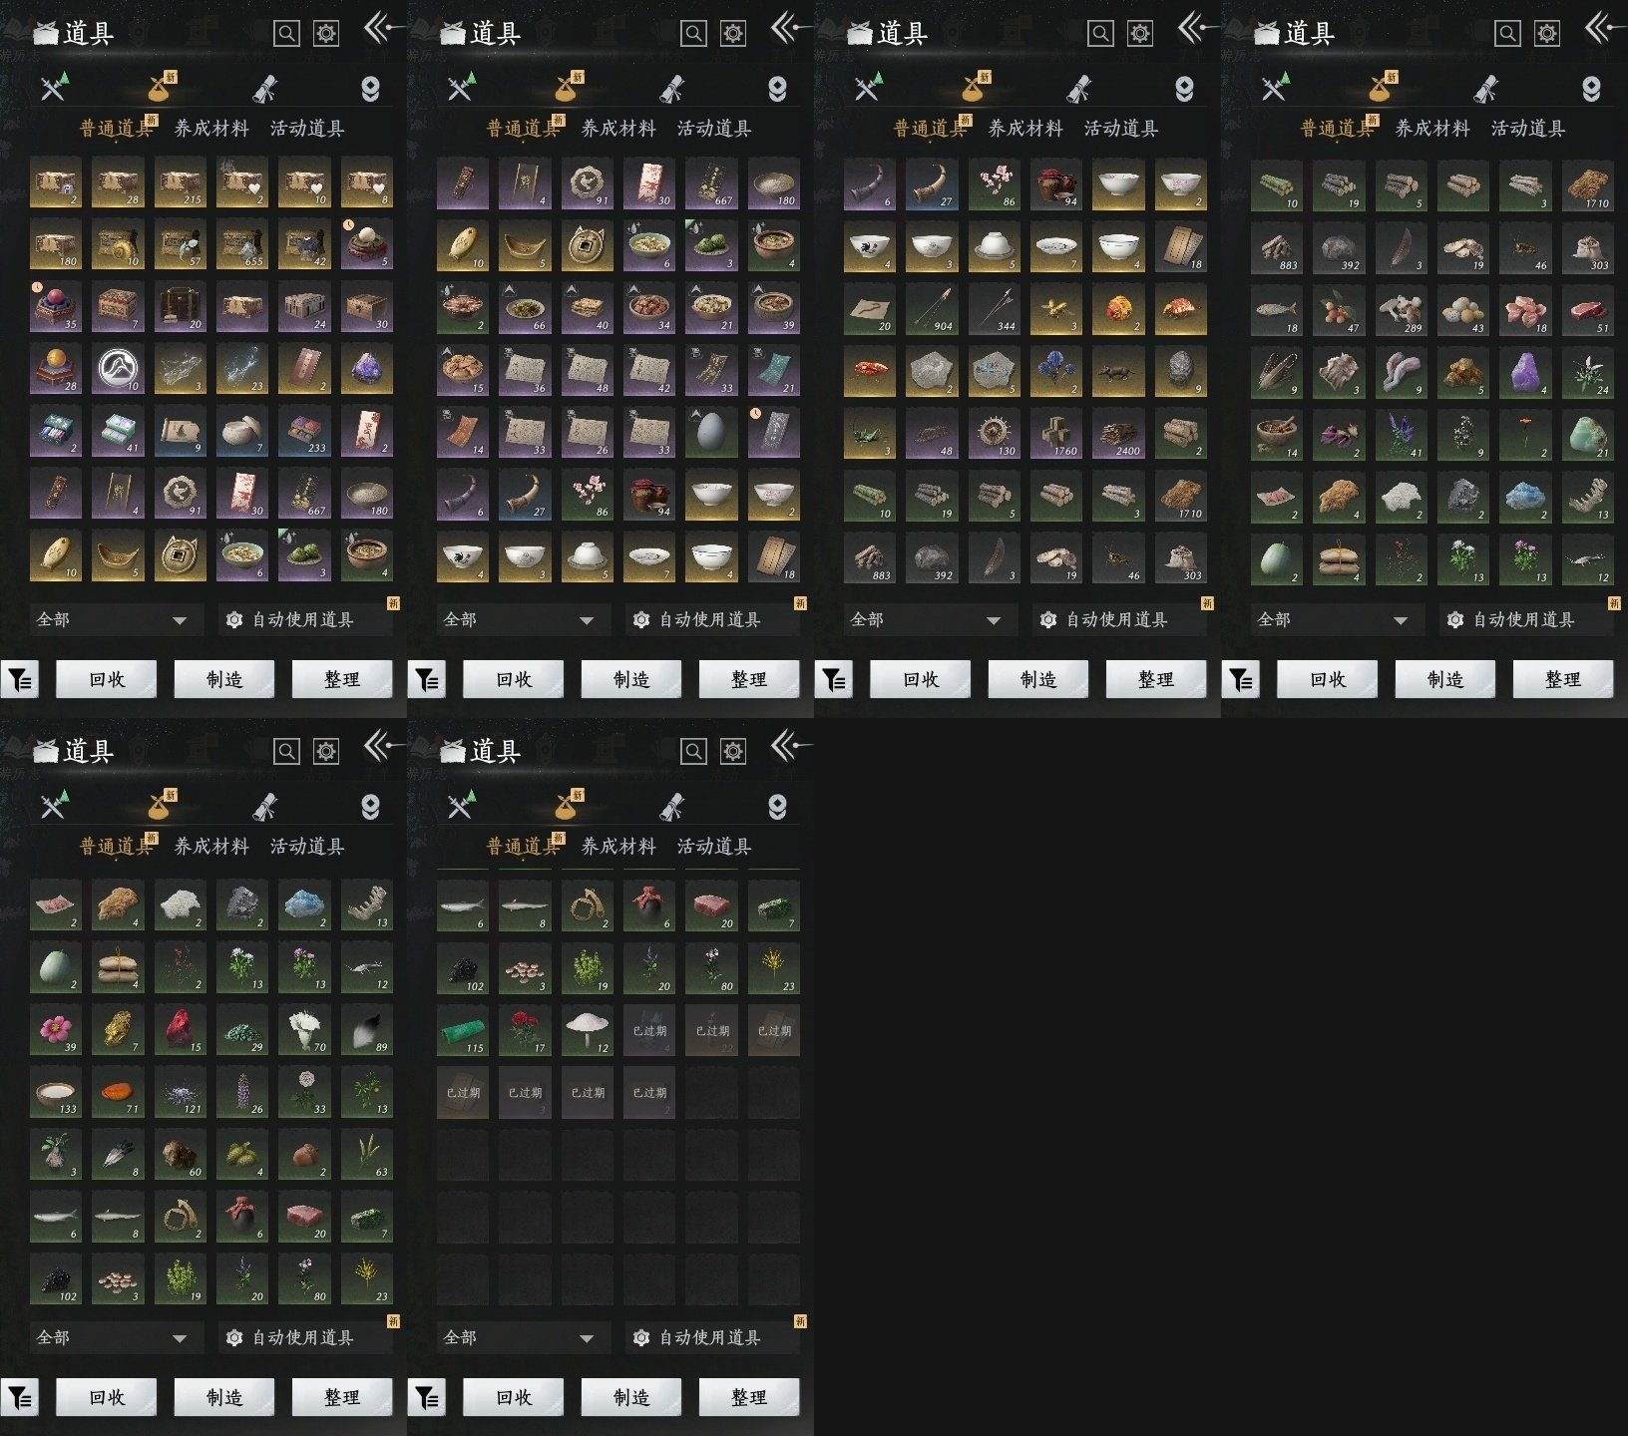Click the gray egg item without count

(711, 432)
